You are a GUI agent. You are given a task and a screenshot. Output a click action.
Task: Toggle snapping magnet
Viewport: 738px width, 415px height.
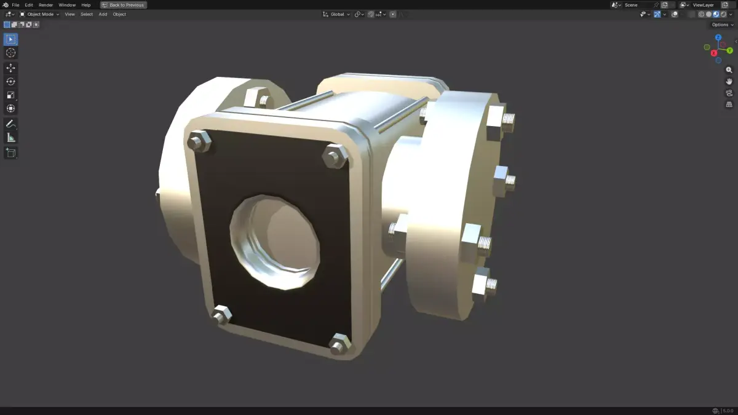371,14
